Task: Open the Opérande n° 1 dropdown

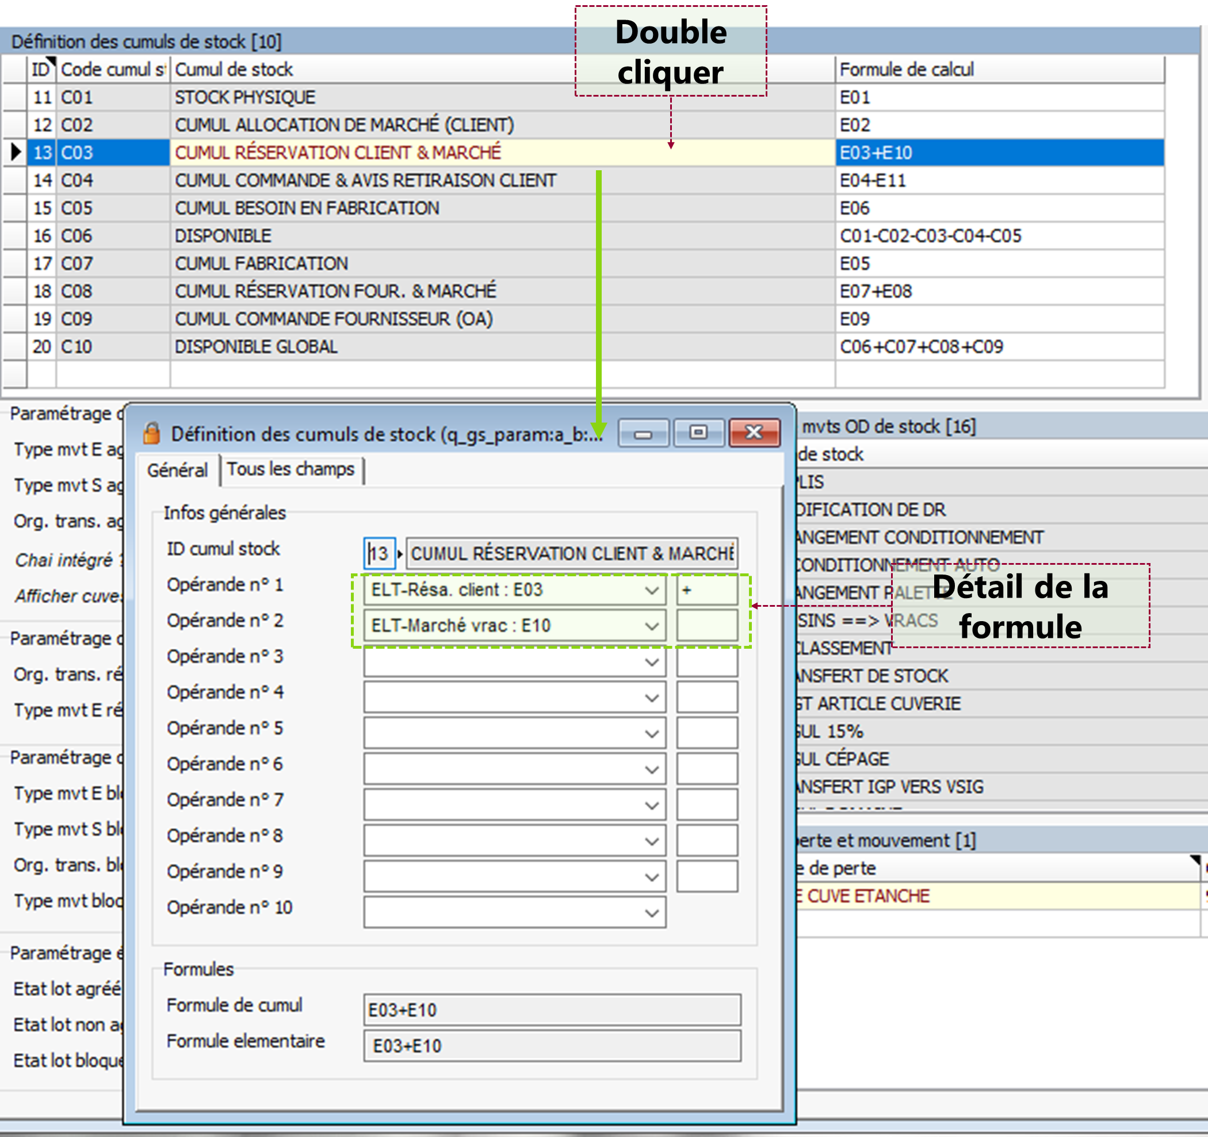Action: [651, 591]
